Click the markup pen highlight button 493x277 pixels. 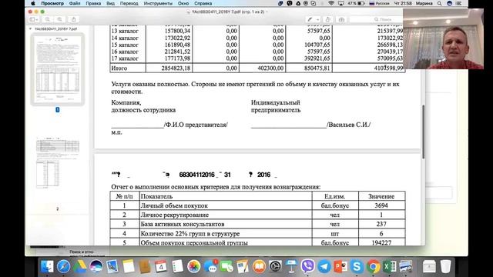pos(310,19)
